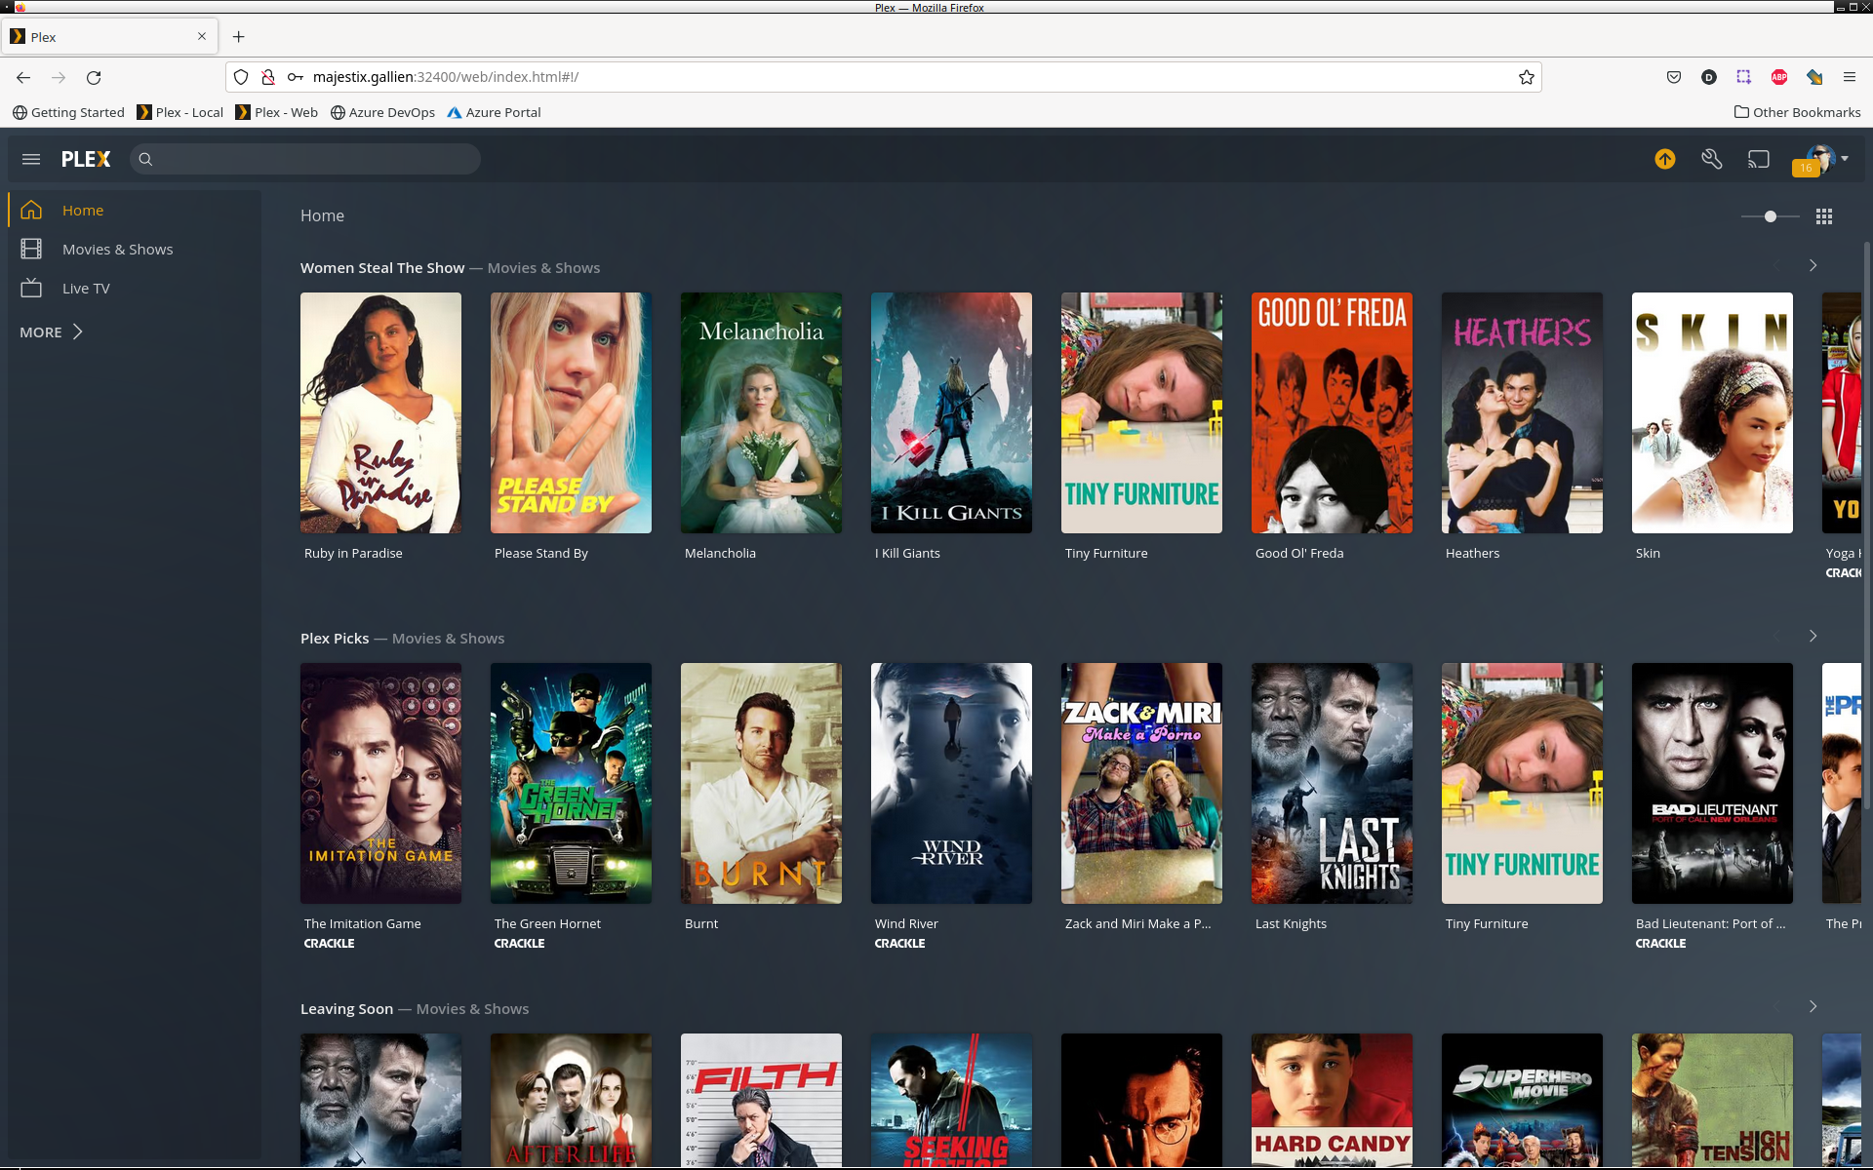Open the Skin poster

[1712, 412]
